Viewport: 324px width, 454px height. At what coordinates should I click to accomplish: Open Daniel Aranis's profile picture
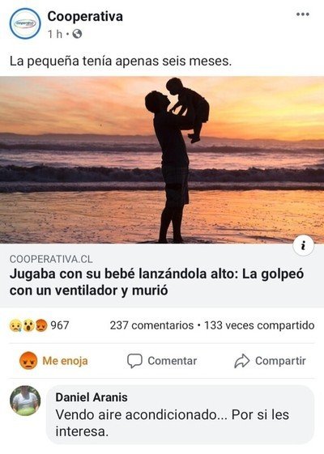25,401
